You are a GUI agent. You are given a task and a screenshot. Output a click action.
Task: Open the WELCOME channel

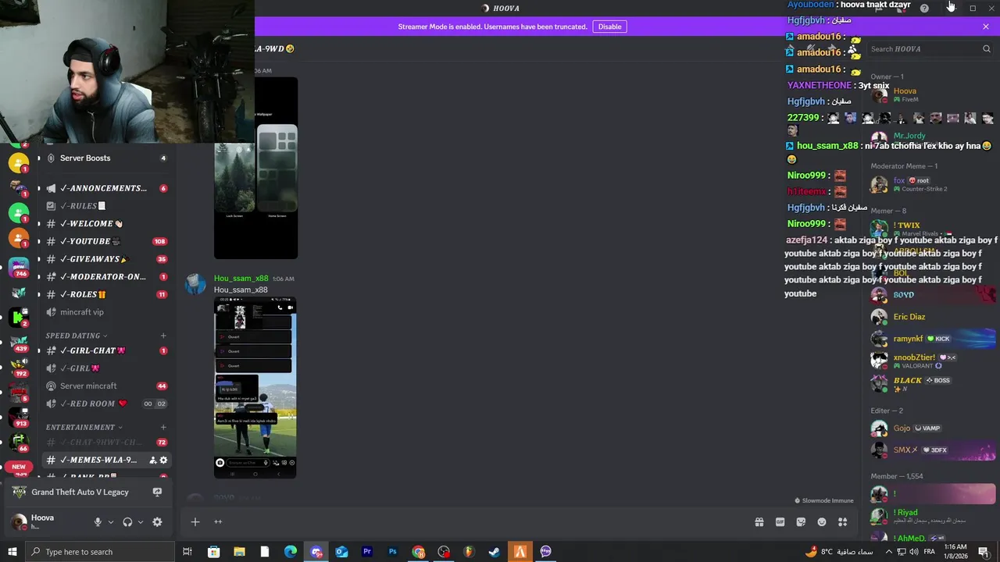pyautogui.click(x=105, y=224)
